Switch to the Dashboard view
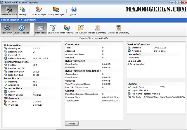The image size is (187, 130). pyautogui.click(x=41, y=29)
